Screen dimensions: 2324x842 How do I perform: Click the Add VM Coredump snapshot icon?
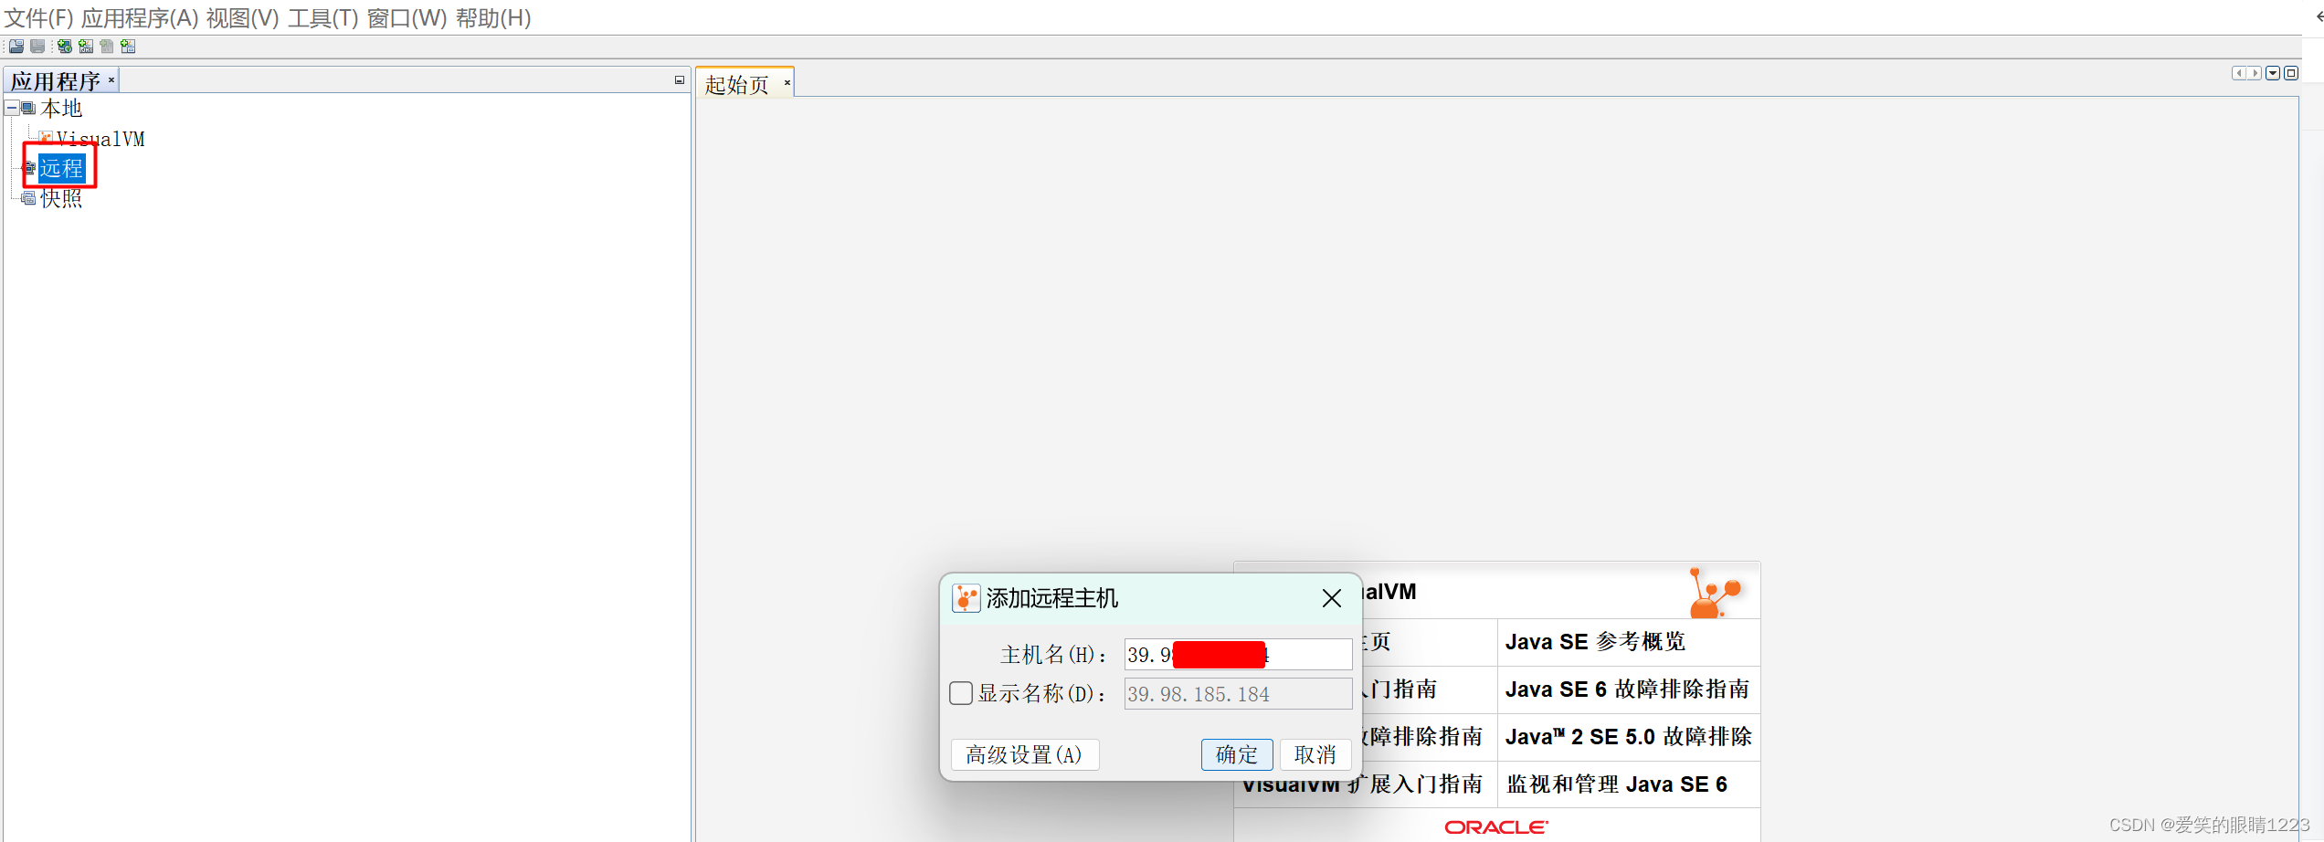coord(128,47)
